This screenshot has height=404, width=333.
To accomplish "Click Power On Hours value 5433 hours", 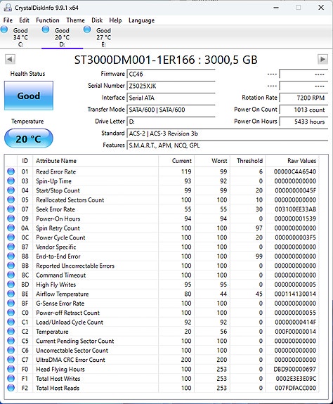I will tap(303, 122).
